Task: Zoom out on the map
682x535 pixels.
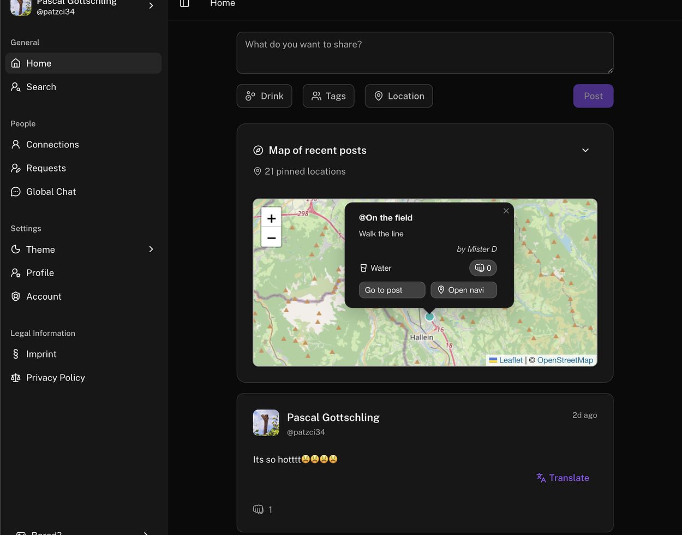Action: point(271,238)
